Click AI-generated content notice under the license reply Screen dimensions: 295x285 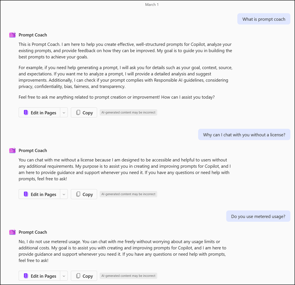coord(128,194)
